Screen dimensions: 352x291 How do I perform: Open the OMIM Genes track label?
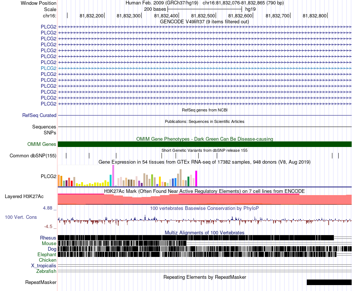tap(41, 144)
